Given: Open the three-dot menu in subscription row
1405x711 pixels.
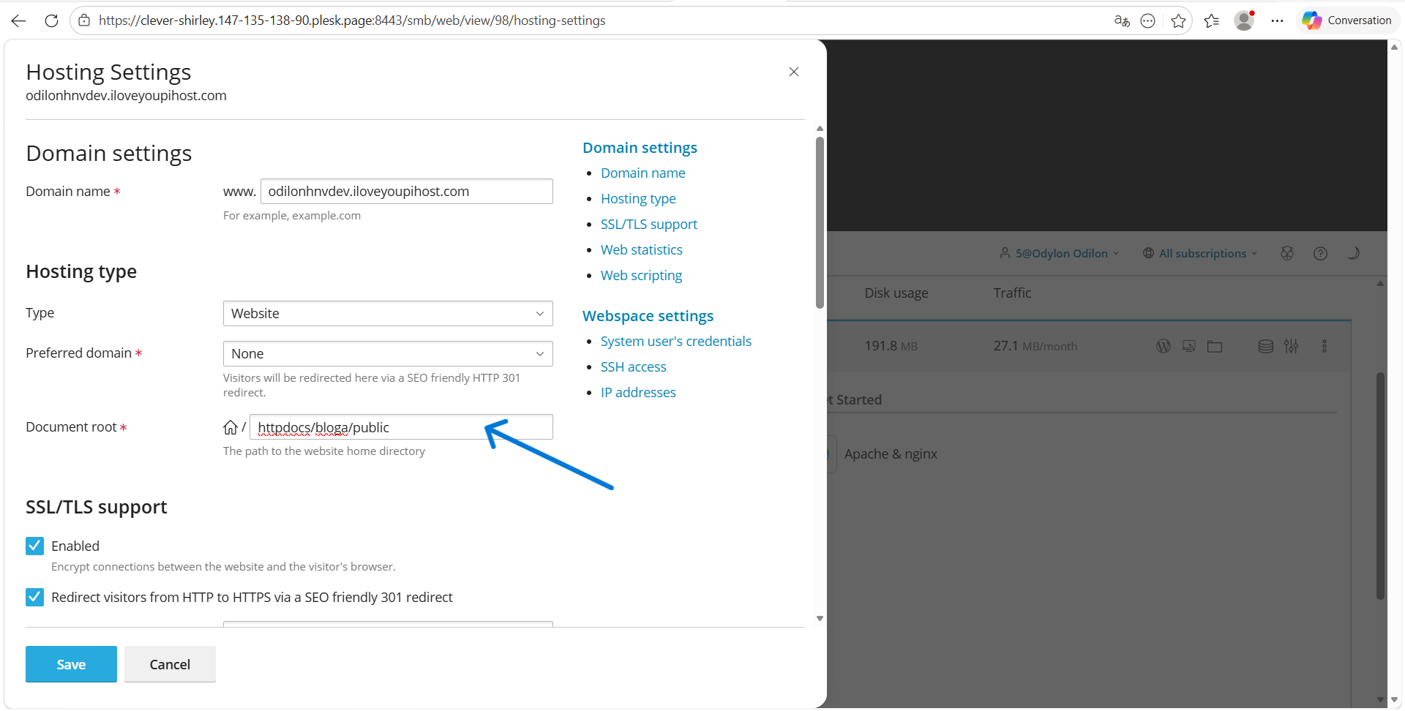Looking at the screenshot, I should tap(1324, 346).
